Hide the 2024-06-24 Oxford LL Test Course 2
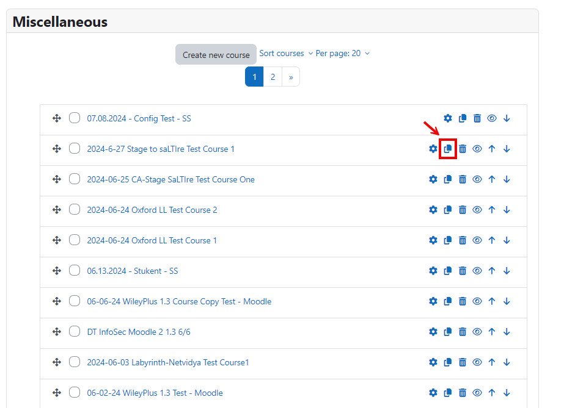Image resolution: width=564 pixels, height=408 pixels. pos(477,210)
